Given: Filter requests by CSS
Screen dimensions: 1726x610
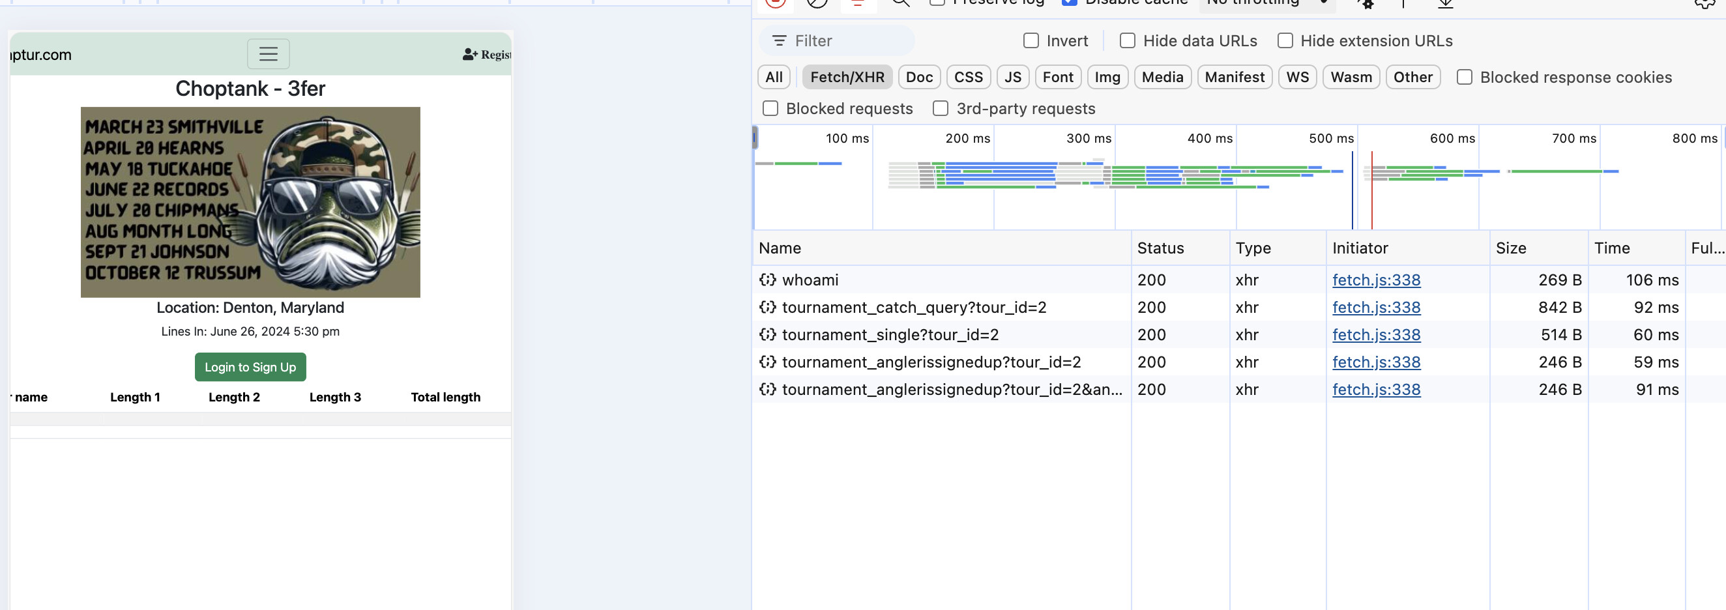Looking at the screenshot, I should pyautogui.click(x=968, y=78).
